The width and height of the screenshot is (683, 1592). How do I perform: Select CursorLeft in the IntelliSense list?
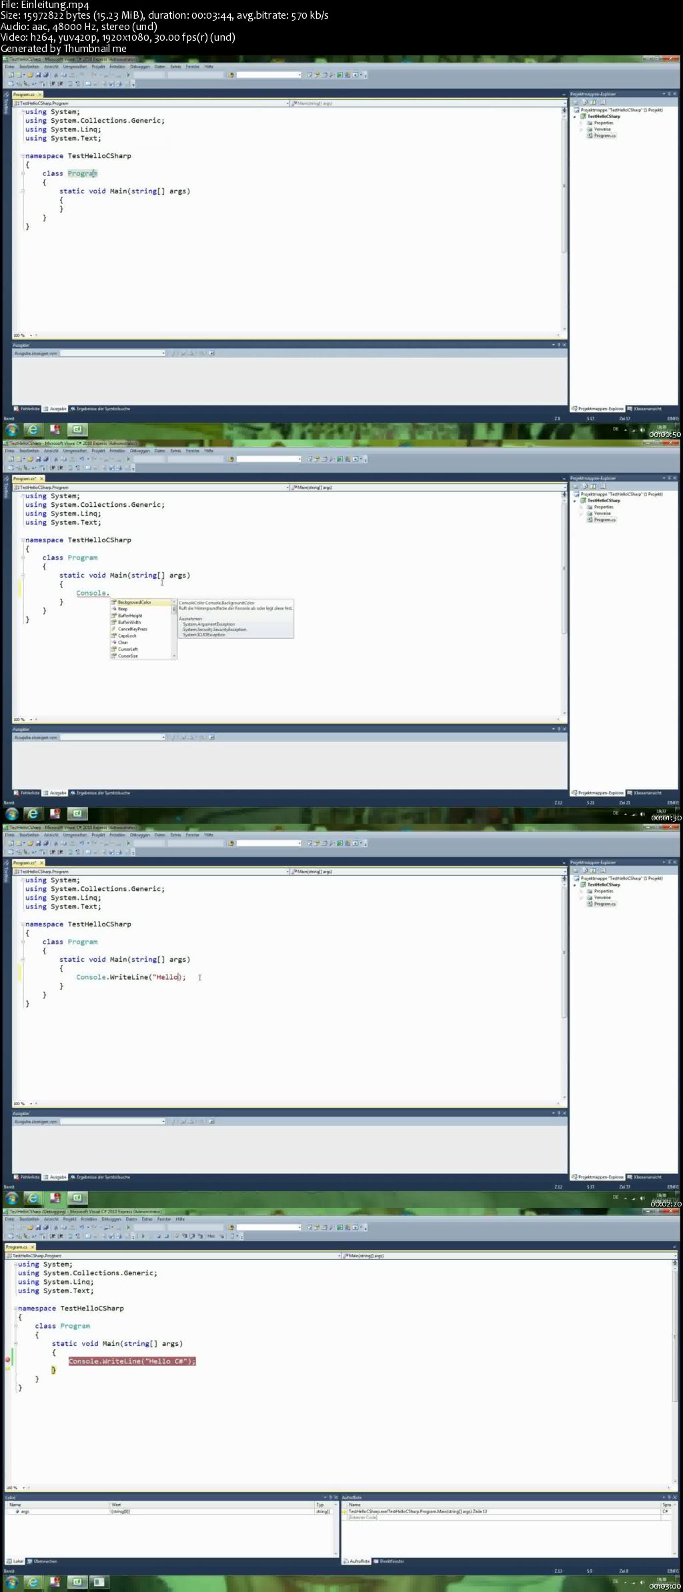point(141,649)
